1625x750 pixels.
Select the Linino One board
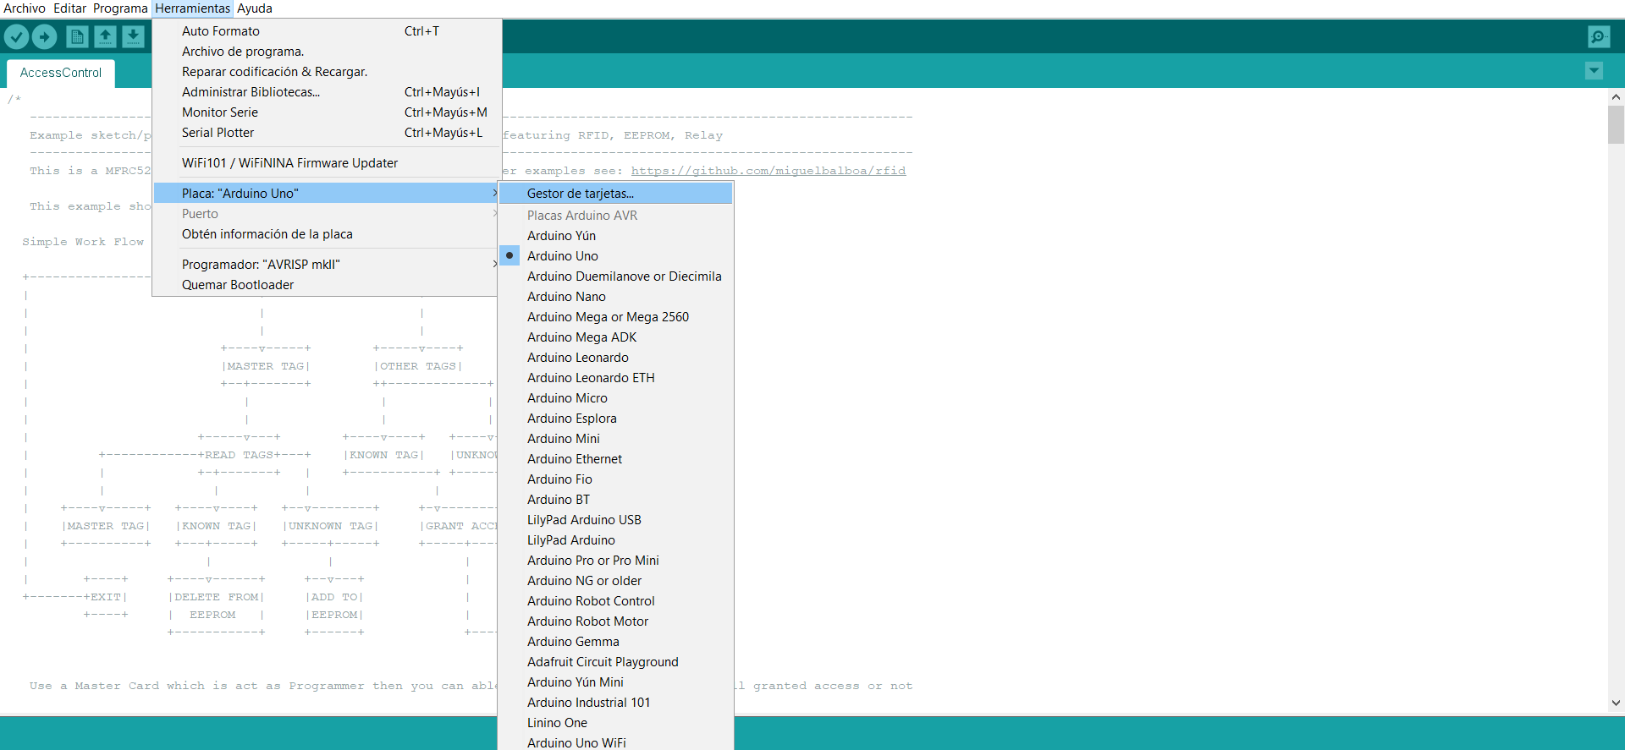tap(615, 723)
